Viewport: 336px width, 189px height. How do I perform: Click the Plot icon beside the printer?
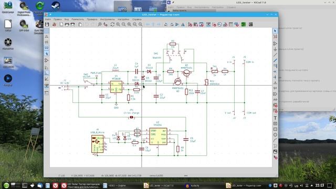[72, 25]
